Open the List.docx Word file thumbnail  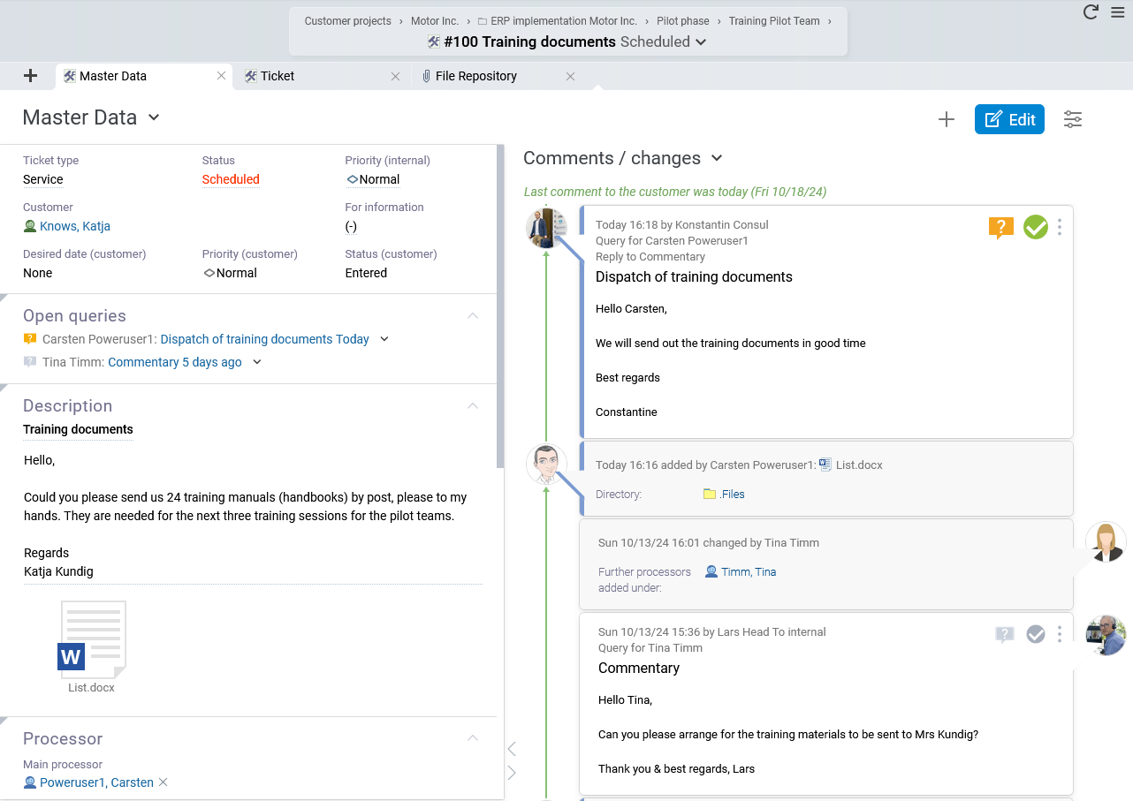(93, 640)
